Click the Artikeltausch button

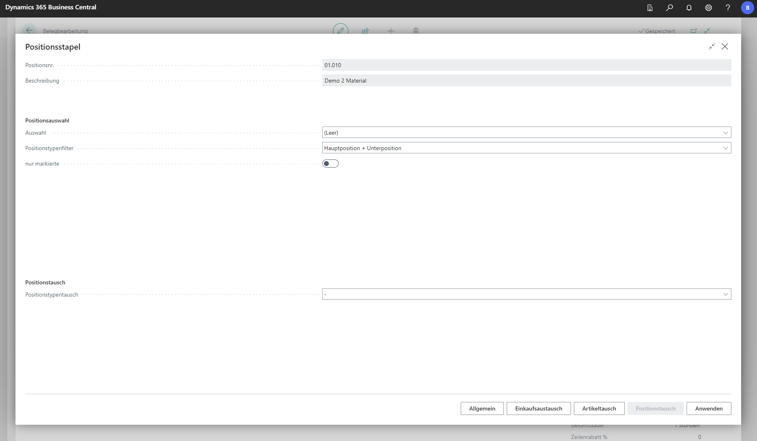coord(599,408)
